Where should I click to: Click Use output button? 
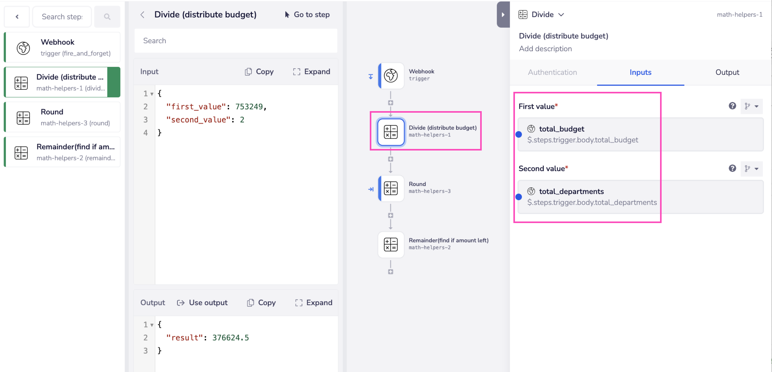202,303
